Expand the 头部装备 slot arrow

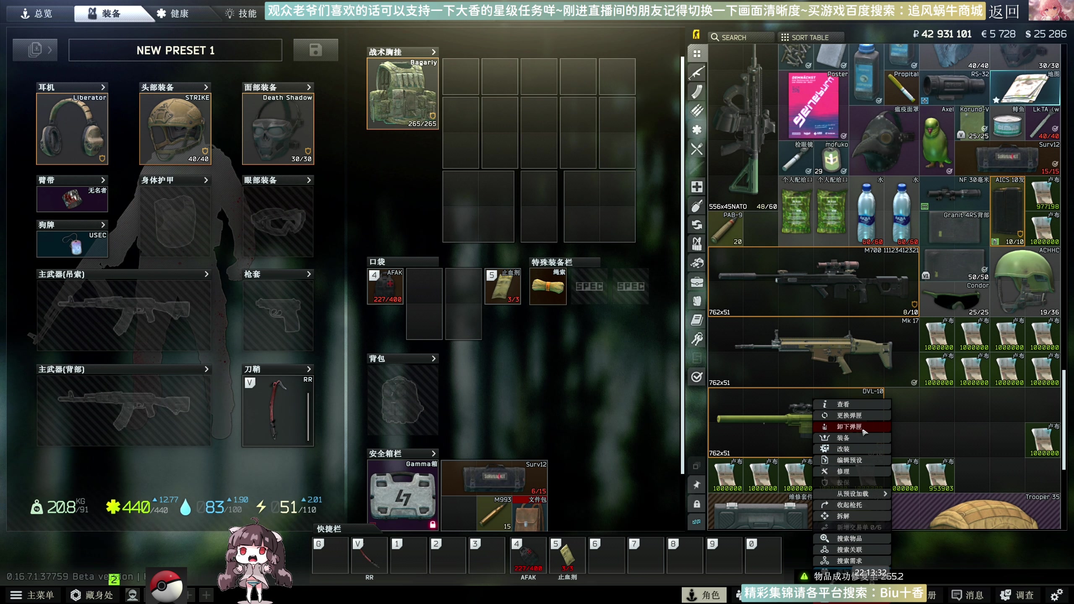206,87
